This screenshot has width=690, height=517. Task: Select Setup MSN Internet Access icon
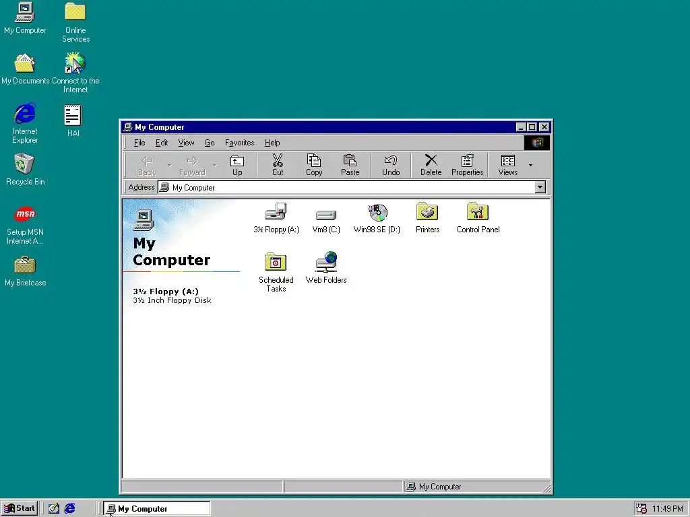click(25, 225)
